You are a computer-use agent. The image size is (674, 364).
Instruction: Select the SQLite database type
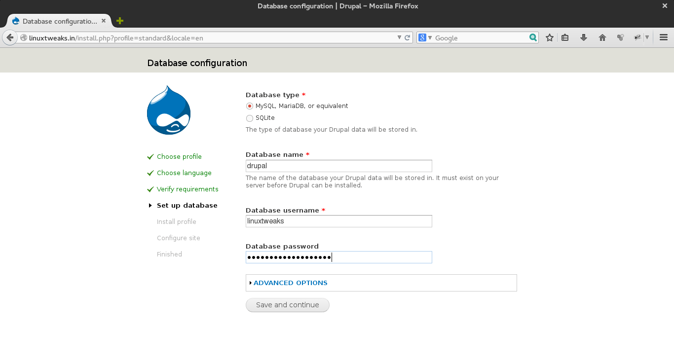(250, 118)
